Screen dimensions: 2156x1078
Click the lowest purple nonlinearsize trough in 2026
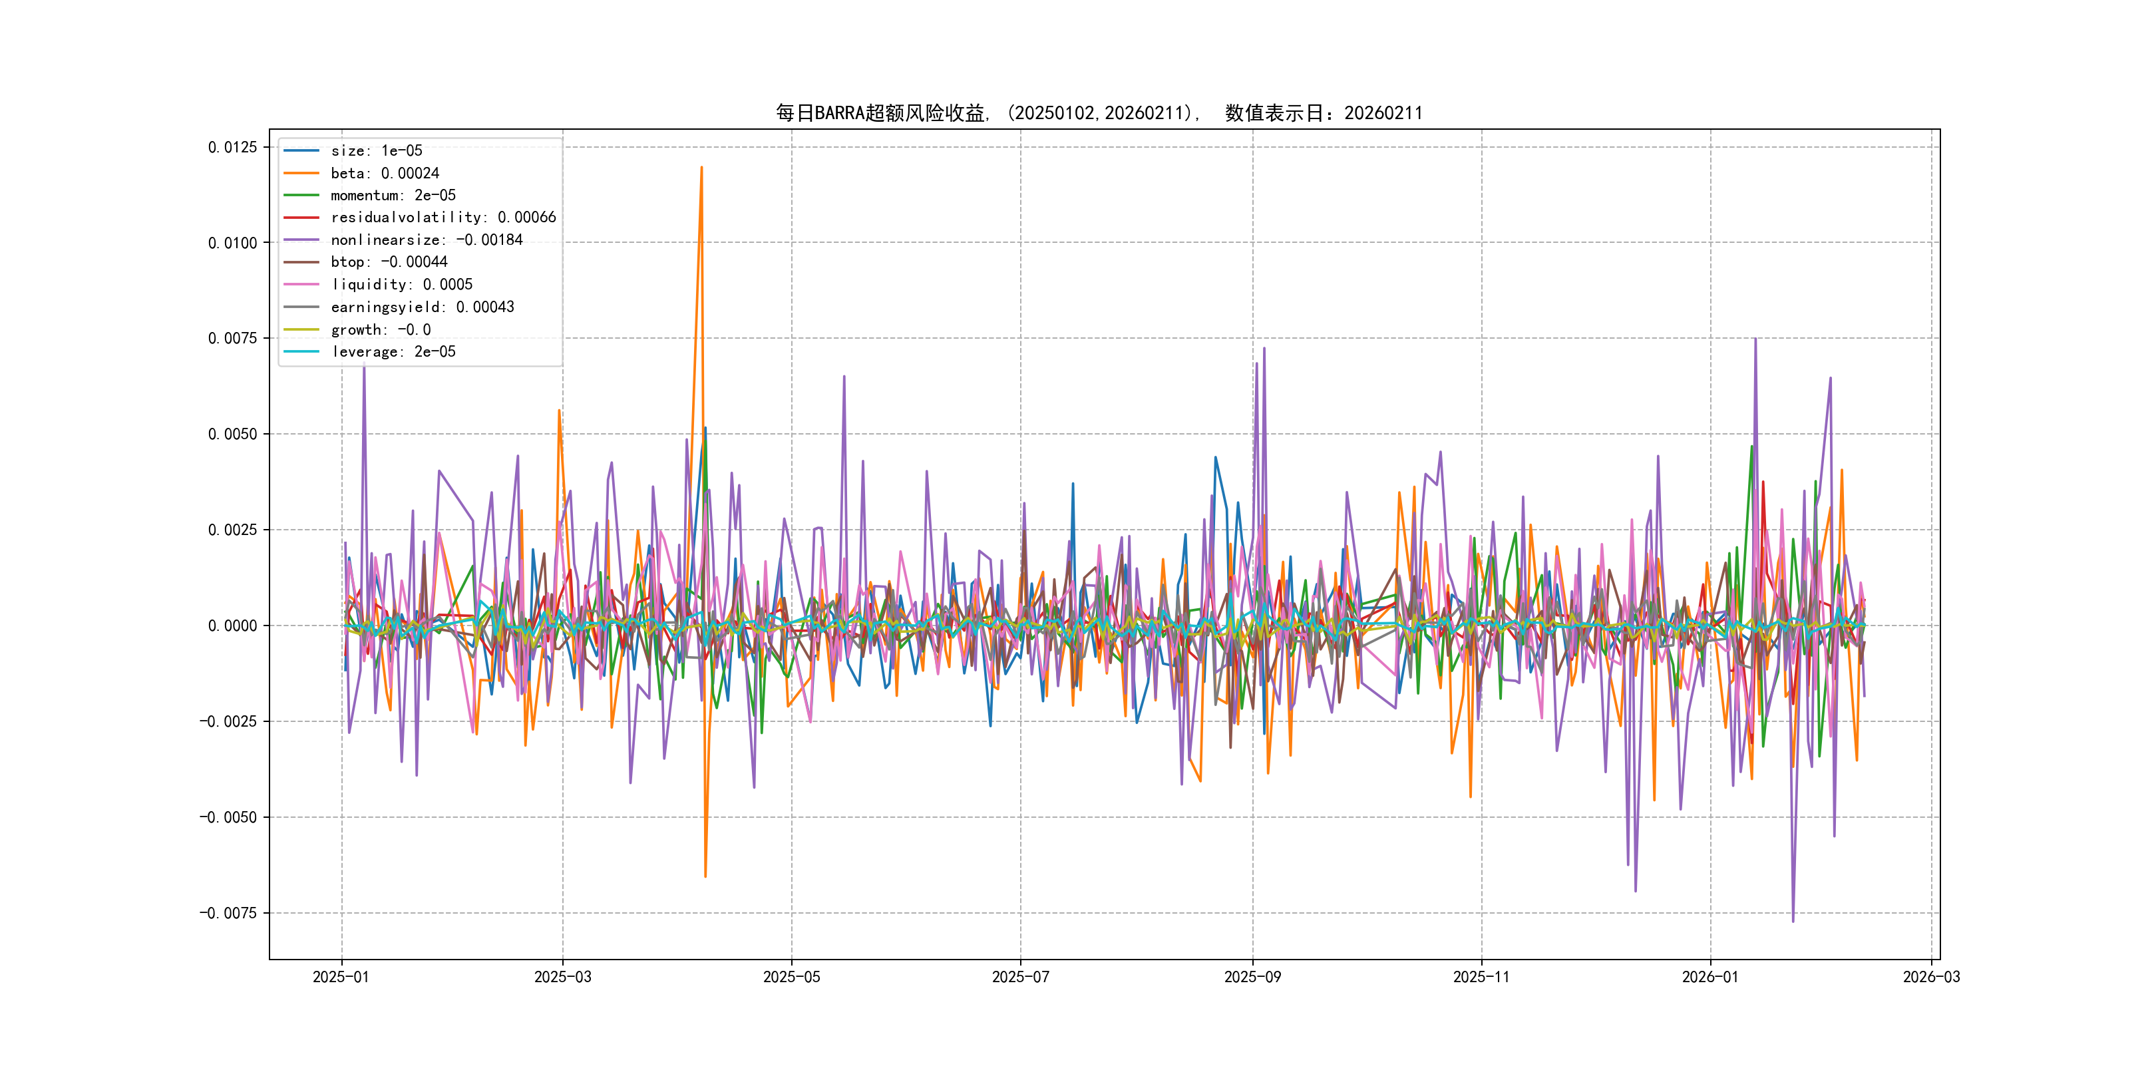click(1793, 921)
